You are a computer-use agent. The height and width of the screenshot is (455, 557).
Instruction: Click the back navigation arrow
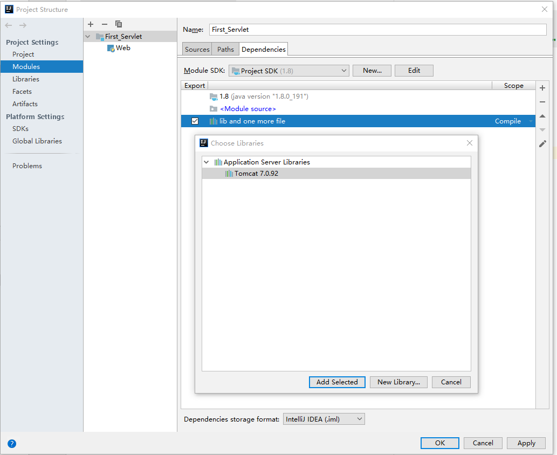(x=9, y=25)
